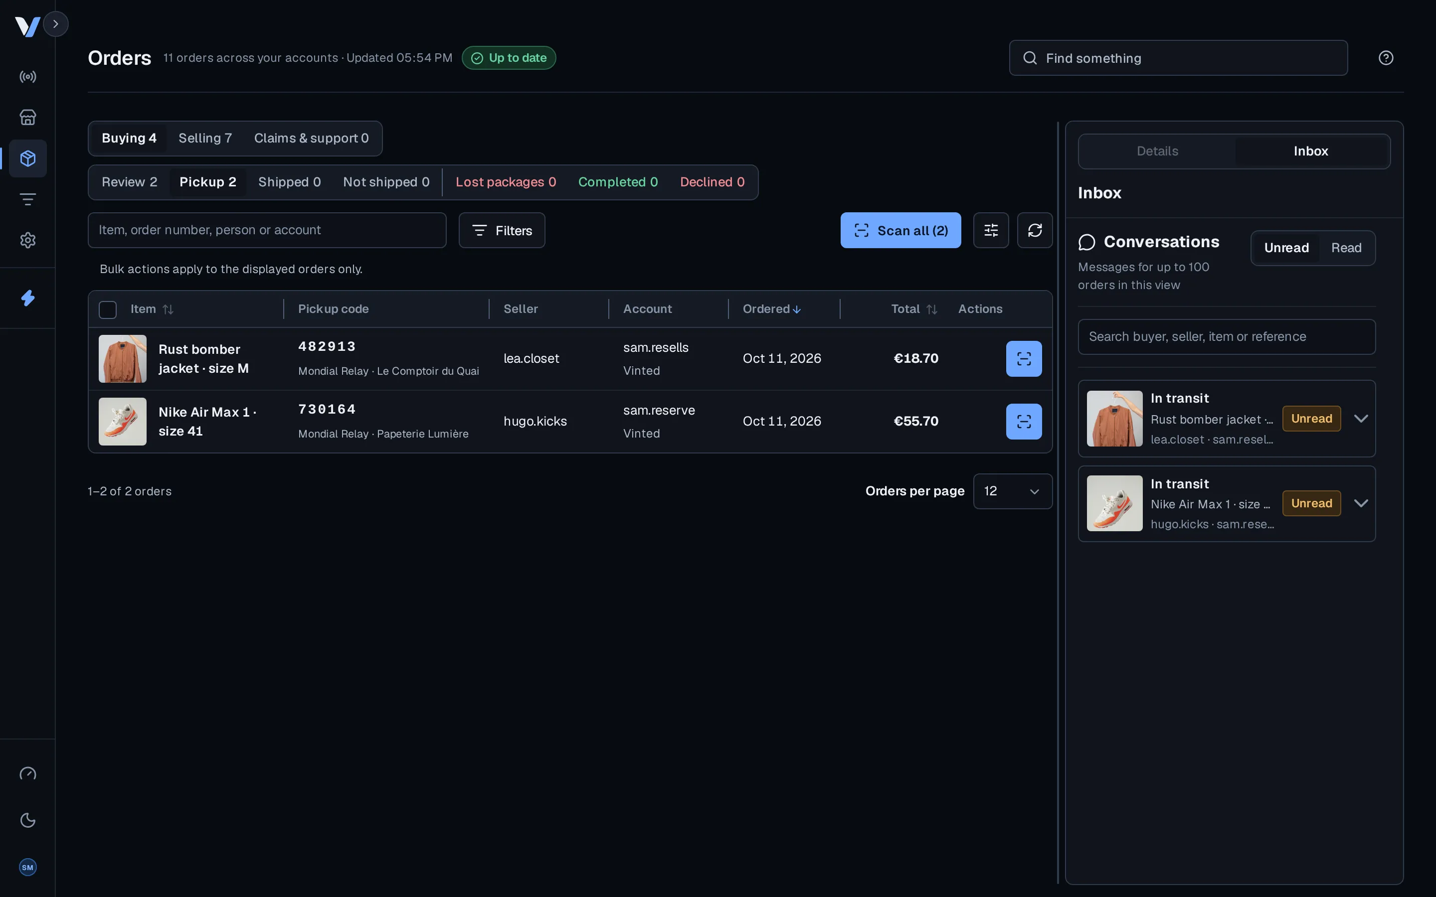The width and height of the screenshot is (1436, 897).
Task: Open settings gear in sidebar
Action: coord(28,240)
